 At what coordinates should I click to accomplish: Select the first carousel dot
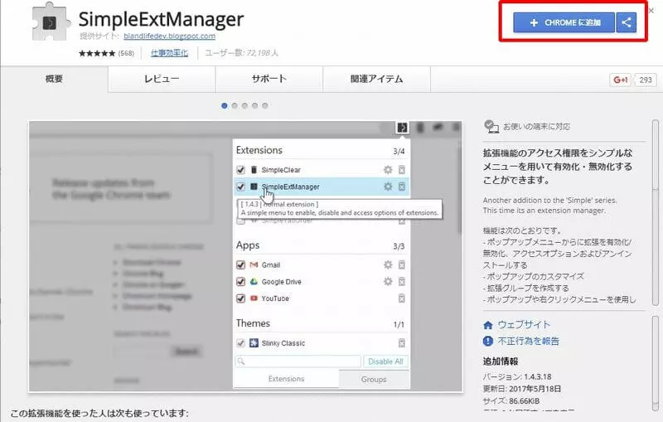pyautogui.click(x=225, y=106)
